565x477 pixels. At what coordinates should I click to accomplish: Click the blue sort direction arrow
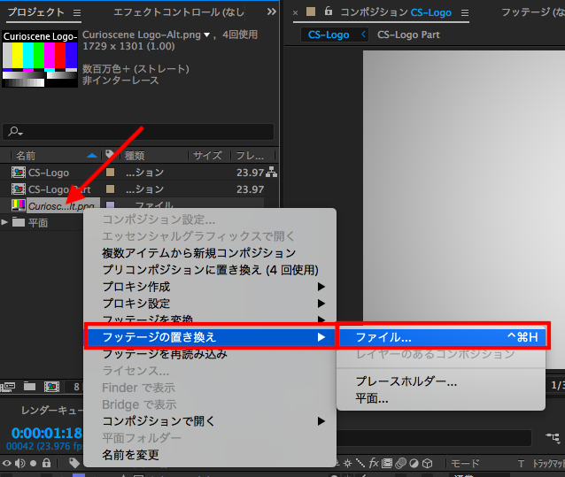coord(92,156)
